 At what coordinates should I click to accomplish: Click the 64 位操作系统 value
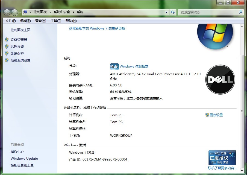pyautogui.click(x=121, y=92)
